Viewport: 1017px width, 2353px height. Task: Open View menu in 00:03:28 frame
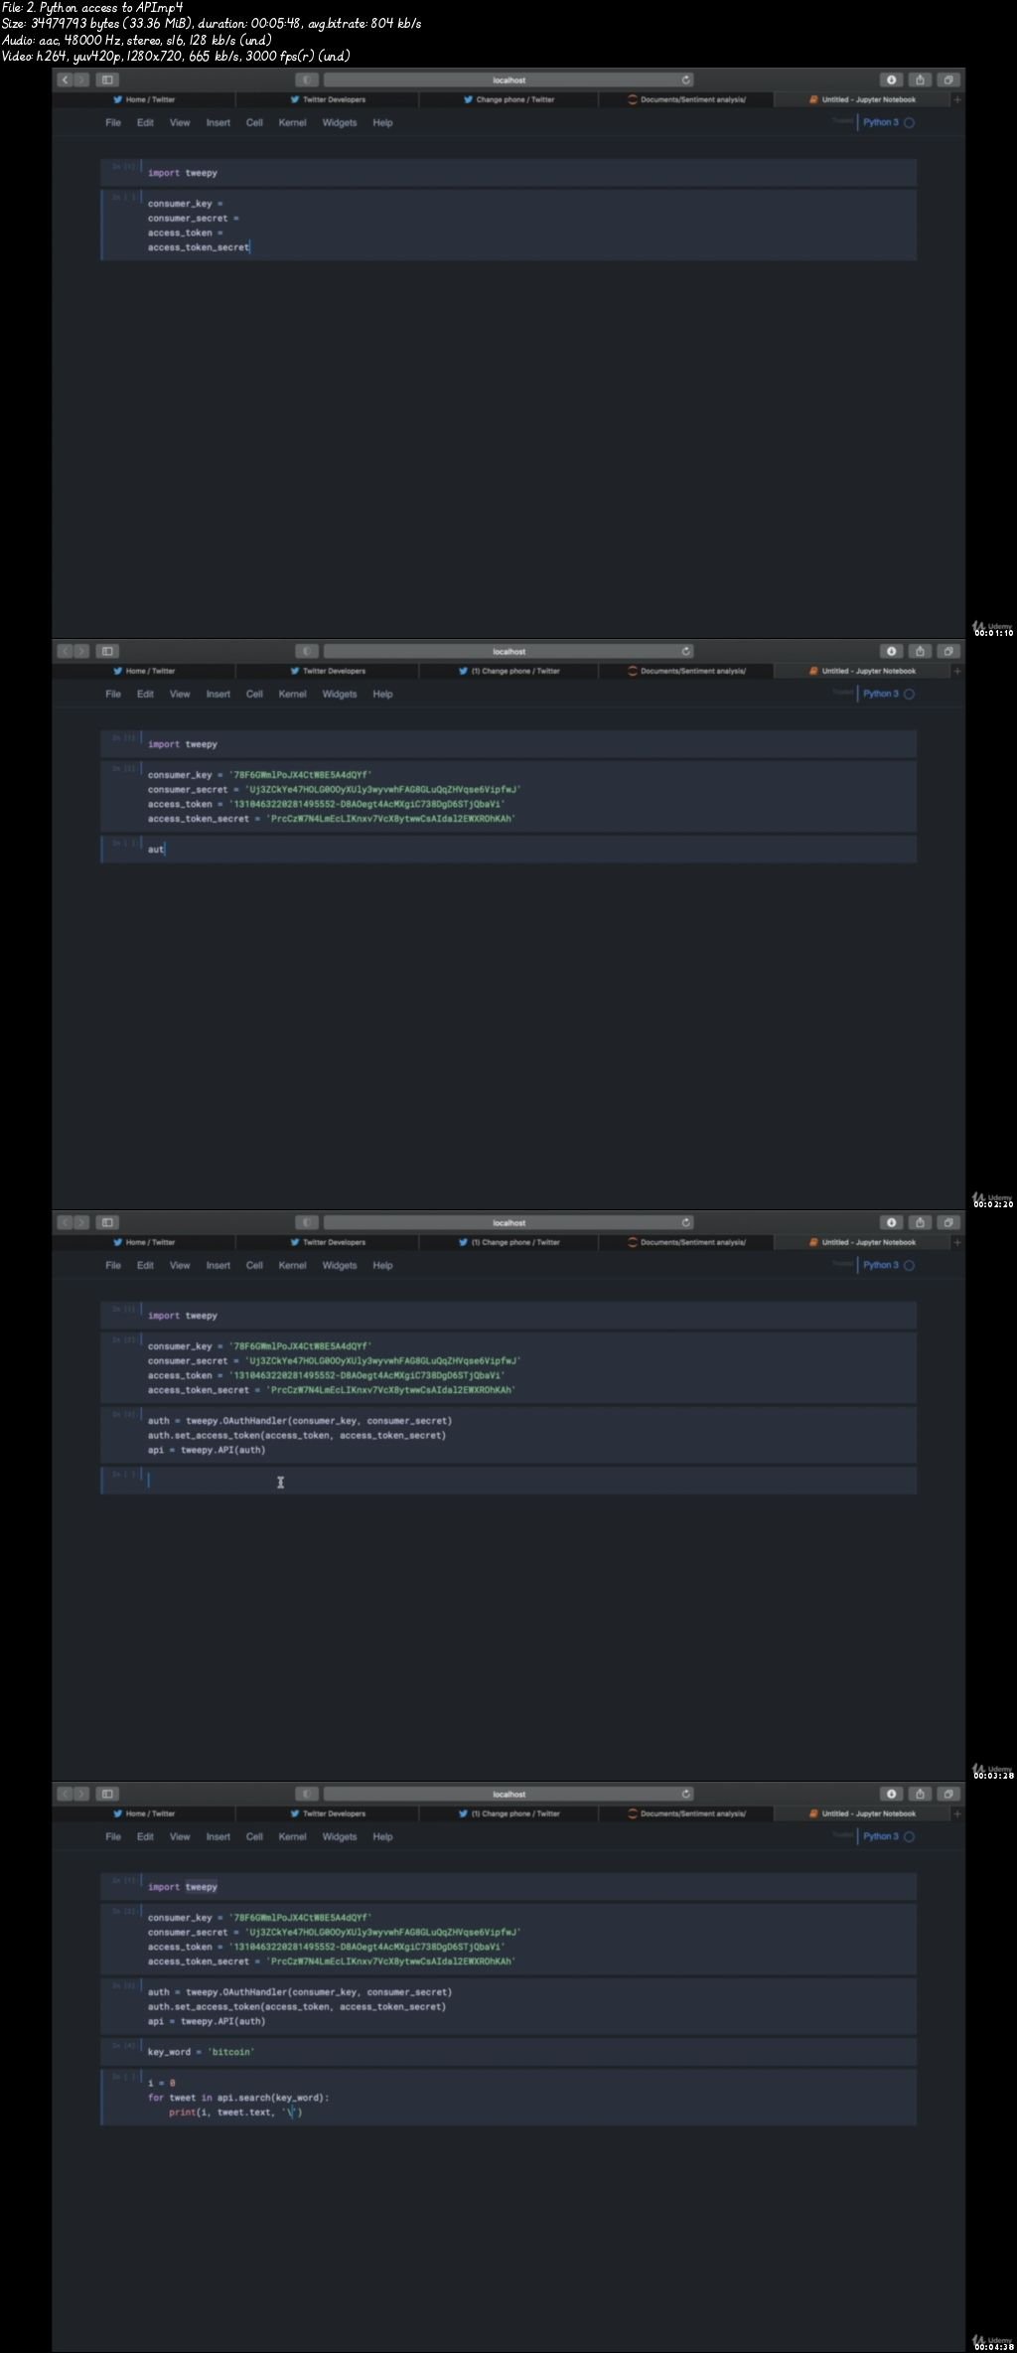point(180,1266)
